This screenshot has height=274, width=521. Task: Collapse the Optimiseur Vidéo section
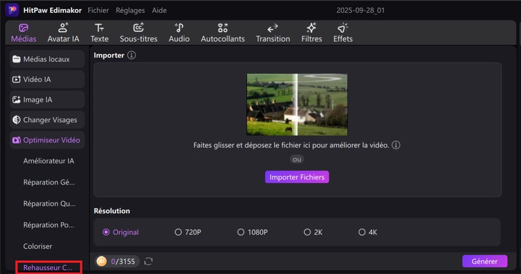click(47, 140)
